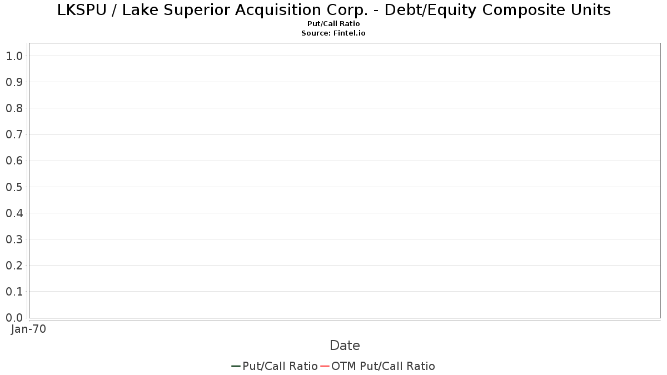Toggle the Put/Call Ratio legend label
The width and height of the screenshot is (667, 375).
click(x=280, y=366)
